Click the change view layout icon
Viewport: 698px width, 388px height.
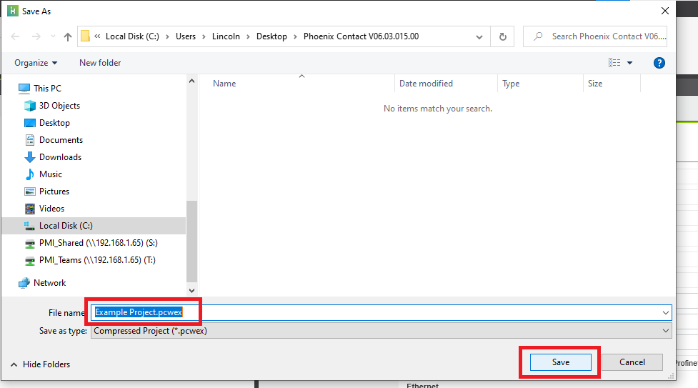coord(614,63)
